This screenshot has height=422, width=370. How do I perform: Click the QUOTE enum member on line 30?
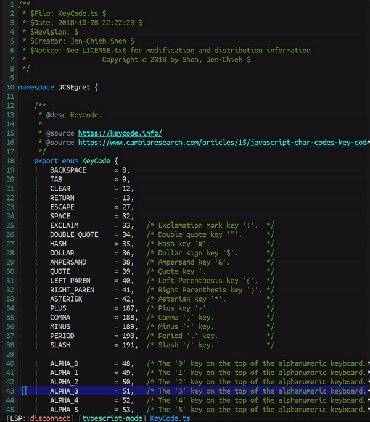pos(60,271)
